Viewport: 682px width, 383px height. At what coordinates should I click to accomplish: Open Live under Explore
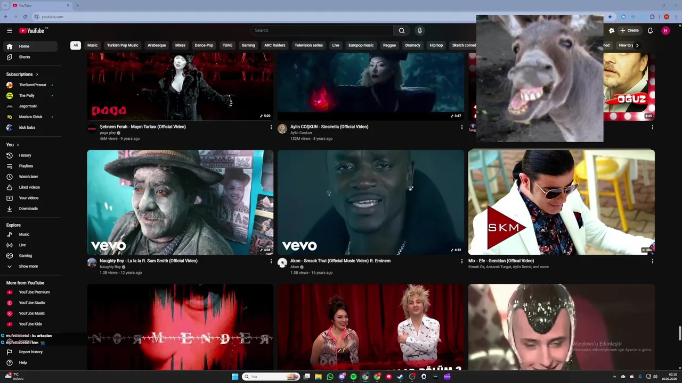coord(31,245)
